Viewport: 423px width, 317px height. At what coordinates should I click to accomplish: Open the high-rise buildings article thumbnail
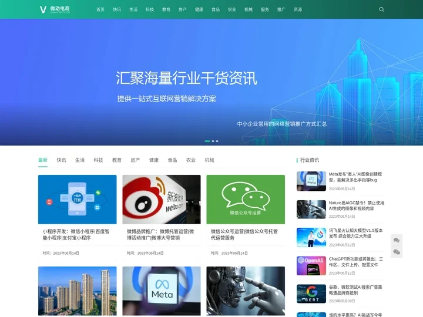point(78,291)
